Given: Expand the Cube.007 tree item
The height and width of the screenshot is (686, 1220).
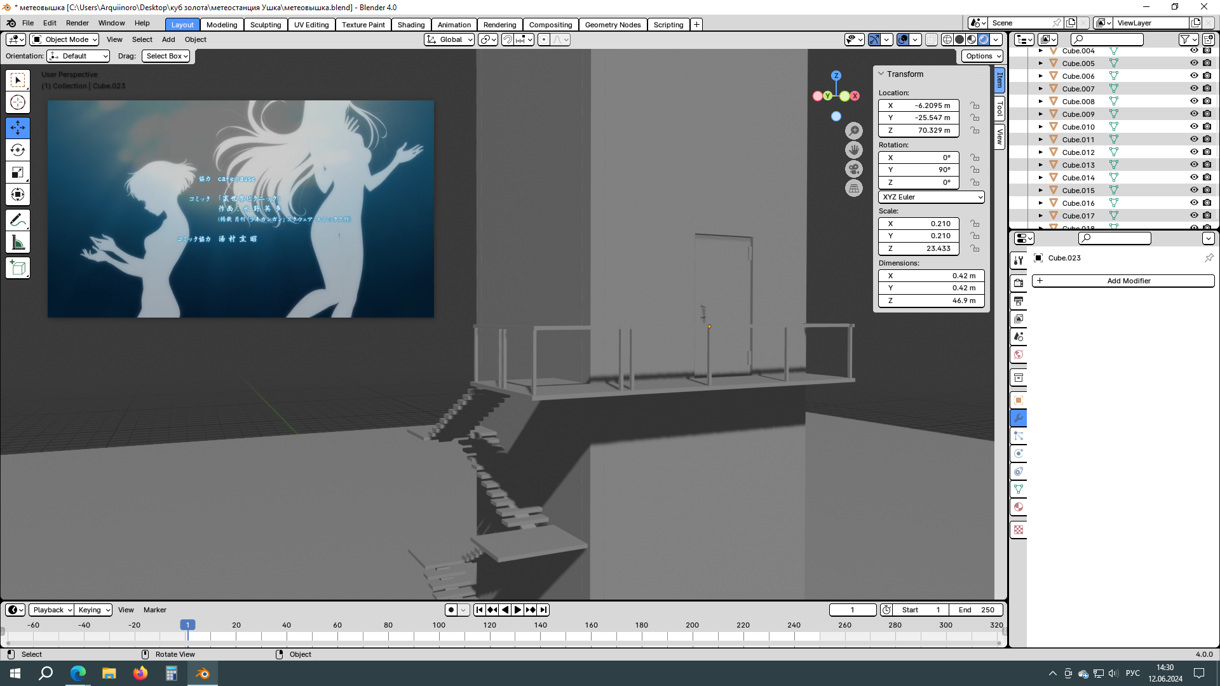Looking at the screenshot, I should coord(1041,89).
